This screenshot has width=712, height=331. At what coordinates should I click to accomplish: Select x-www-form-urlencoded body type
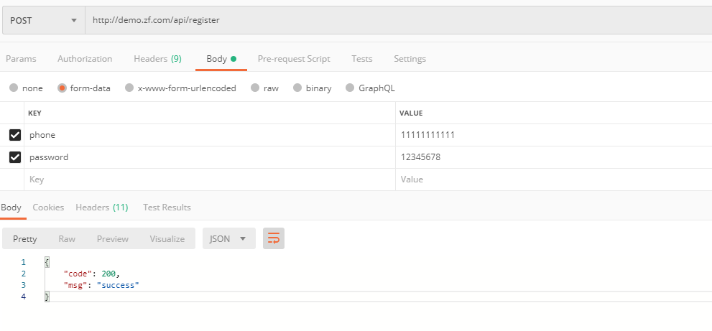(x=181, y=88)
